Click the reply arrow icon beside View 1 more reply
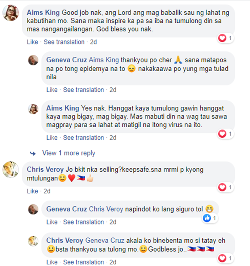Viewport: 250px width, 266px height. point(33,154)
